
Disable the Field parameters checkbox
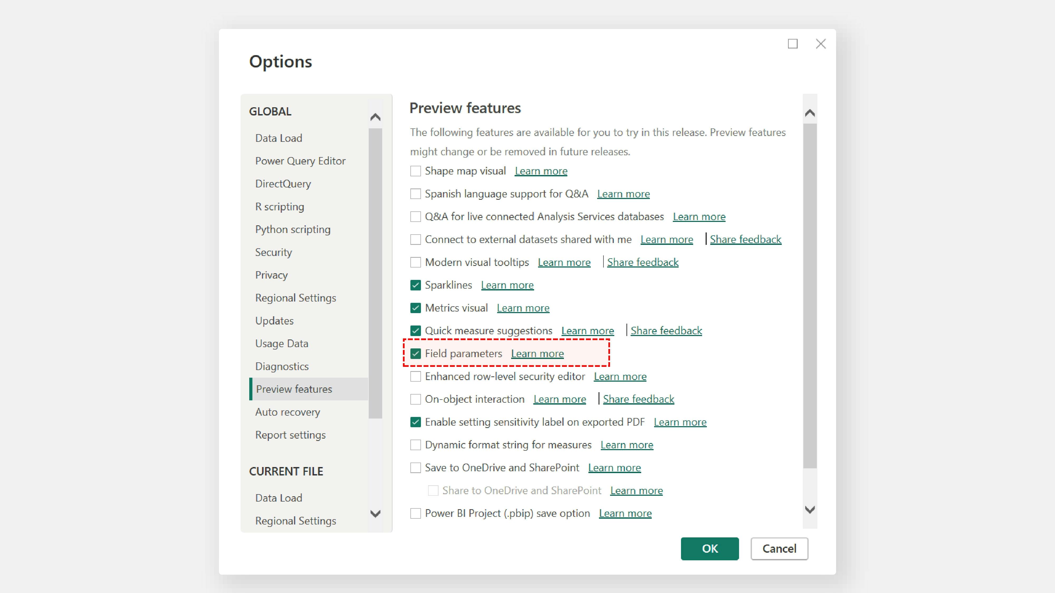415,354
